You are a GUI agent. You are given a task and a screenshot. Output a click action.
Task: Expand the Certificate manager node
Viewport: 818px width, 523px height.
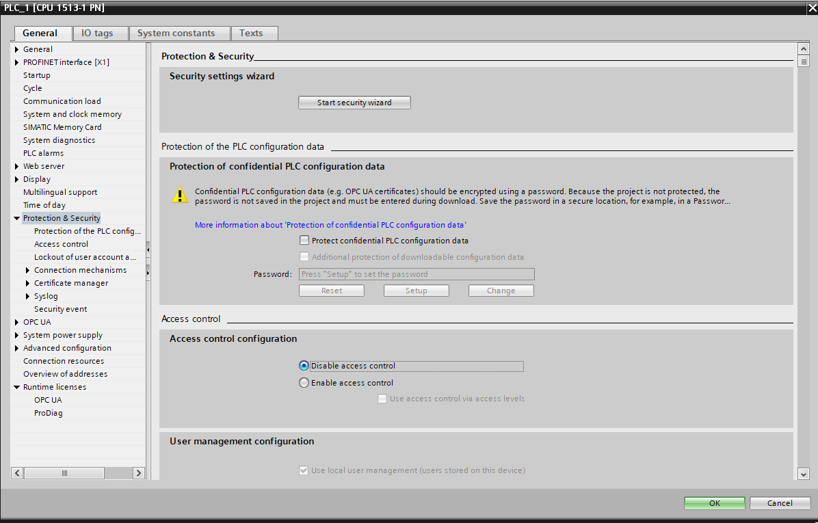coord(27,283)
